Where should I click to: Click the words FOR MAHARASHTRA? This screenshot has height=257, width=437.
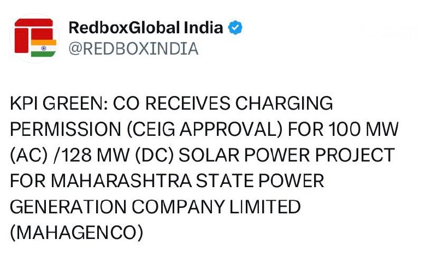pyautogui.click(x=101, y=181)
